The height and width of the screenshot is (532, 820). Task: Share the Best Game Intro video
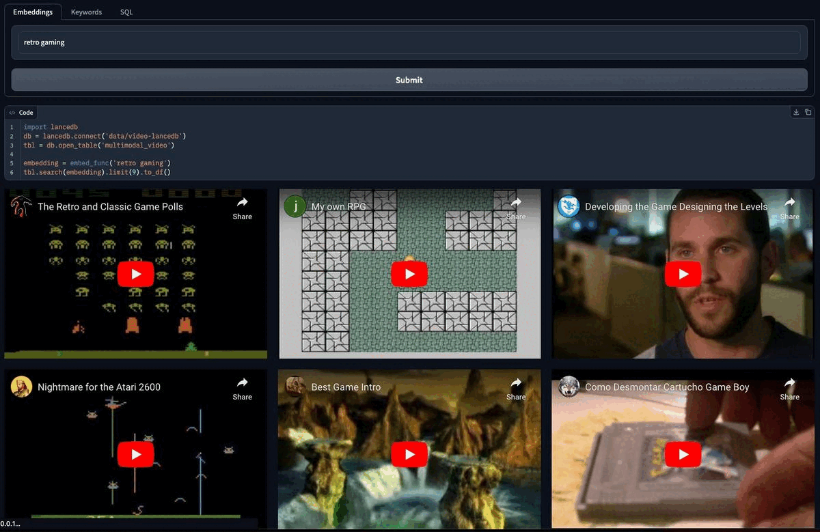click(x=516, y=389)
